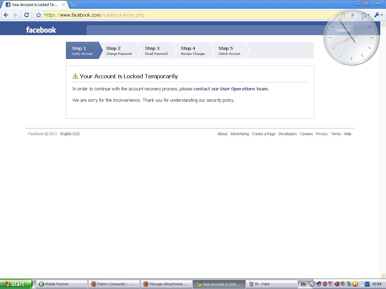Click the 'Your Account is Locked Temporarily' heading
This screenshot has height=289, width=386.
[129, 76]
